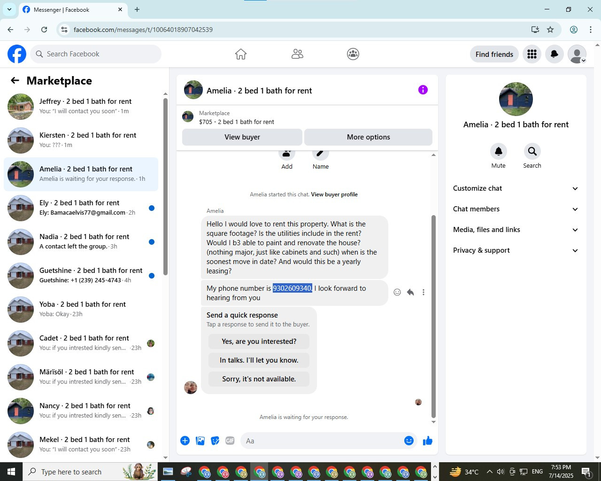Open the Chrome three-dot menu
Screen dimensions: 601x481
coord(591,30)
